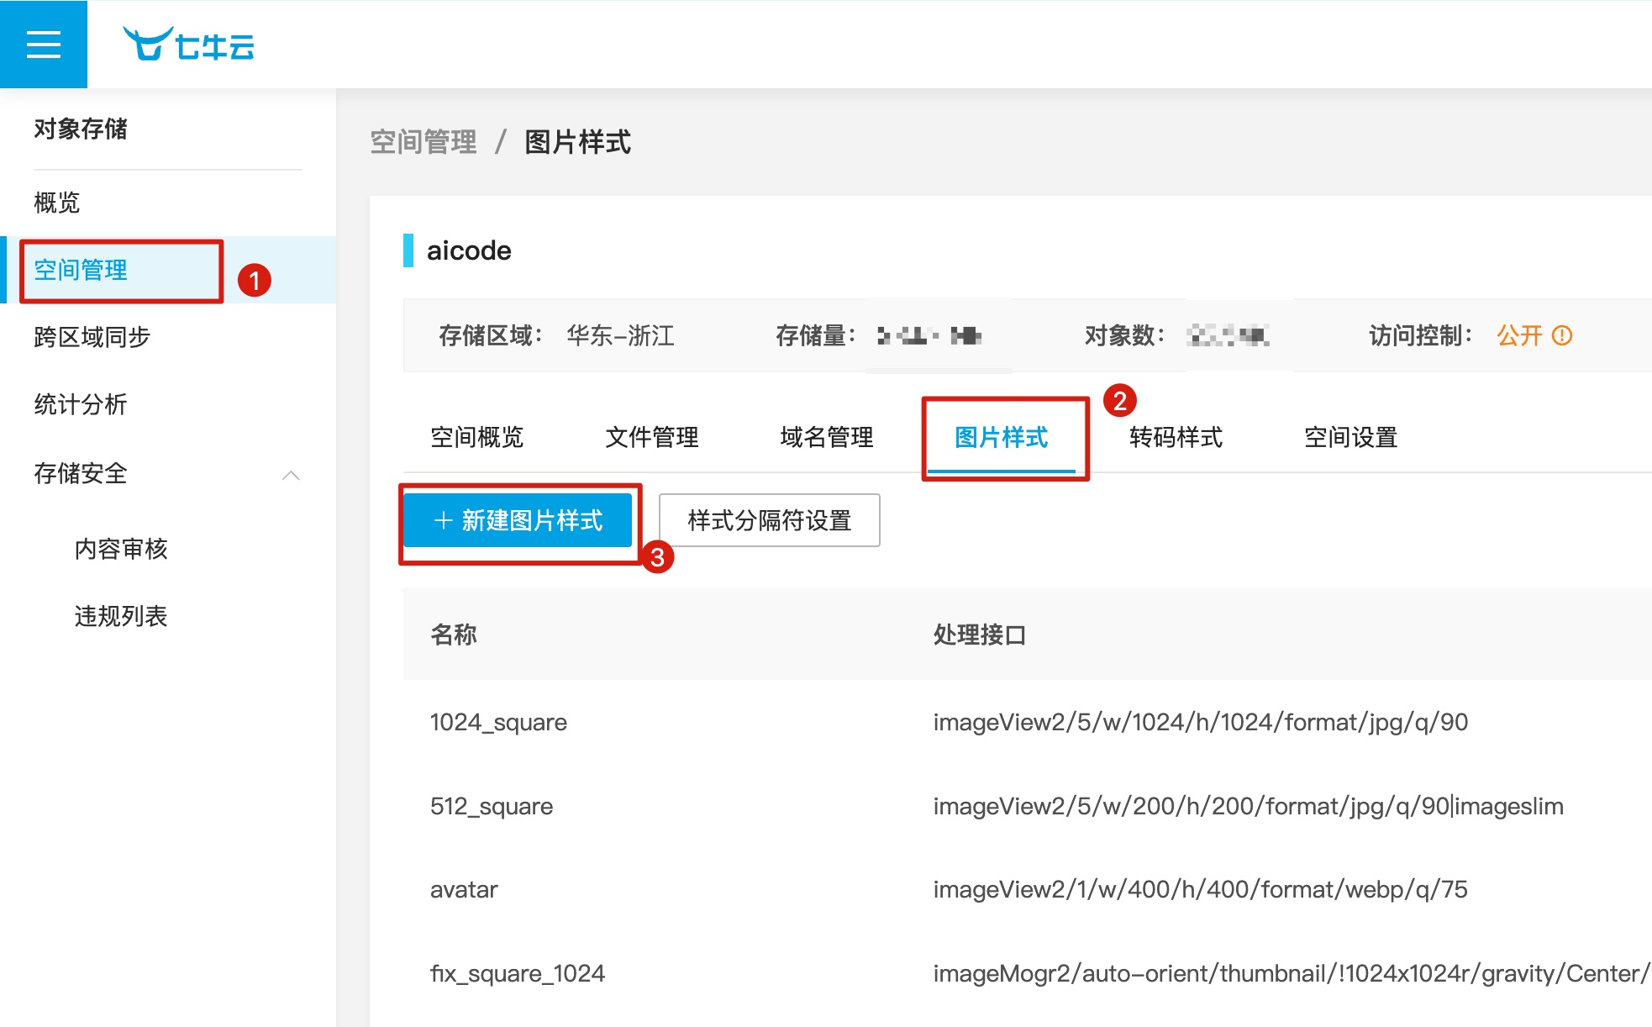Screen dimensions: 1652x1027
Task: Open 统计分析 sidebar item
Action: [x=81, y=404]
